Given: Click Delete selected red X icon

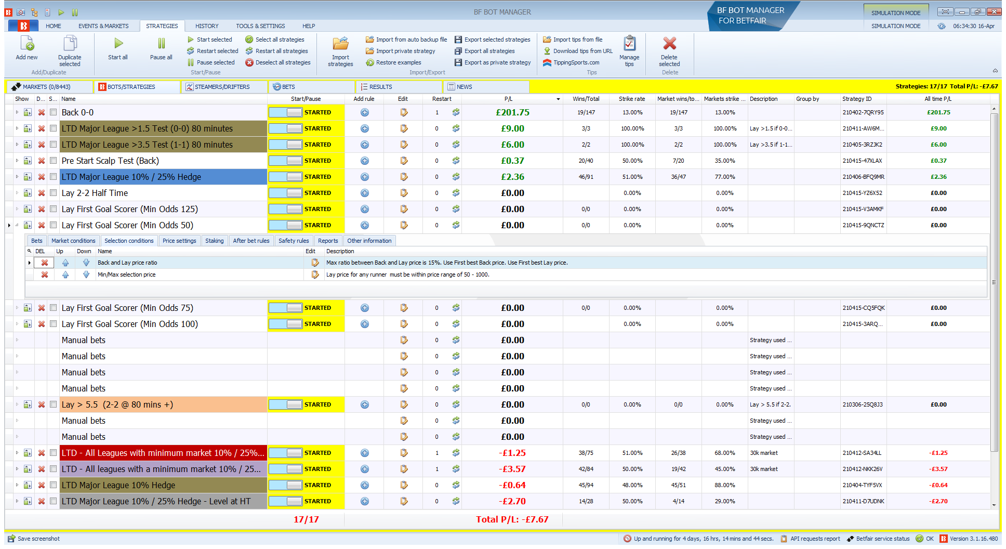Looking at the screenshot, I should (x=669, y=44).
